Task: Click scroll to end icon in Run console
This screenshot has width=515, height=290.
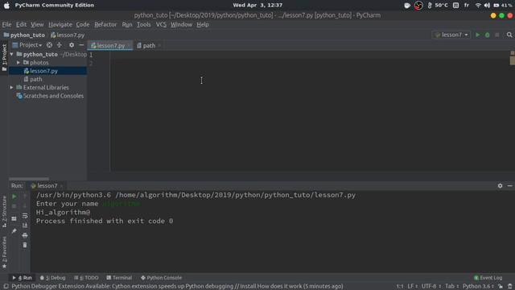Action: point(25,226)
